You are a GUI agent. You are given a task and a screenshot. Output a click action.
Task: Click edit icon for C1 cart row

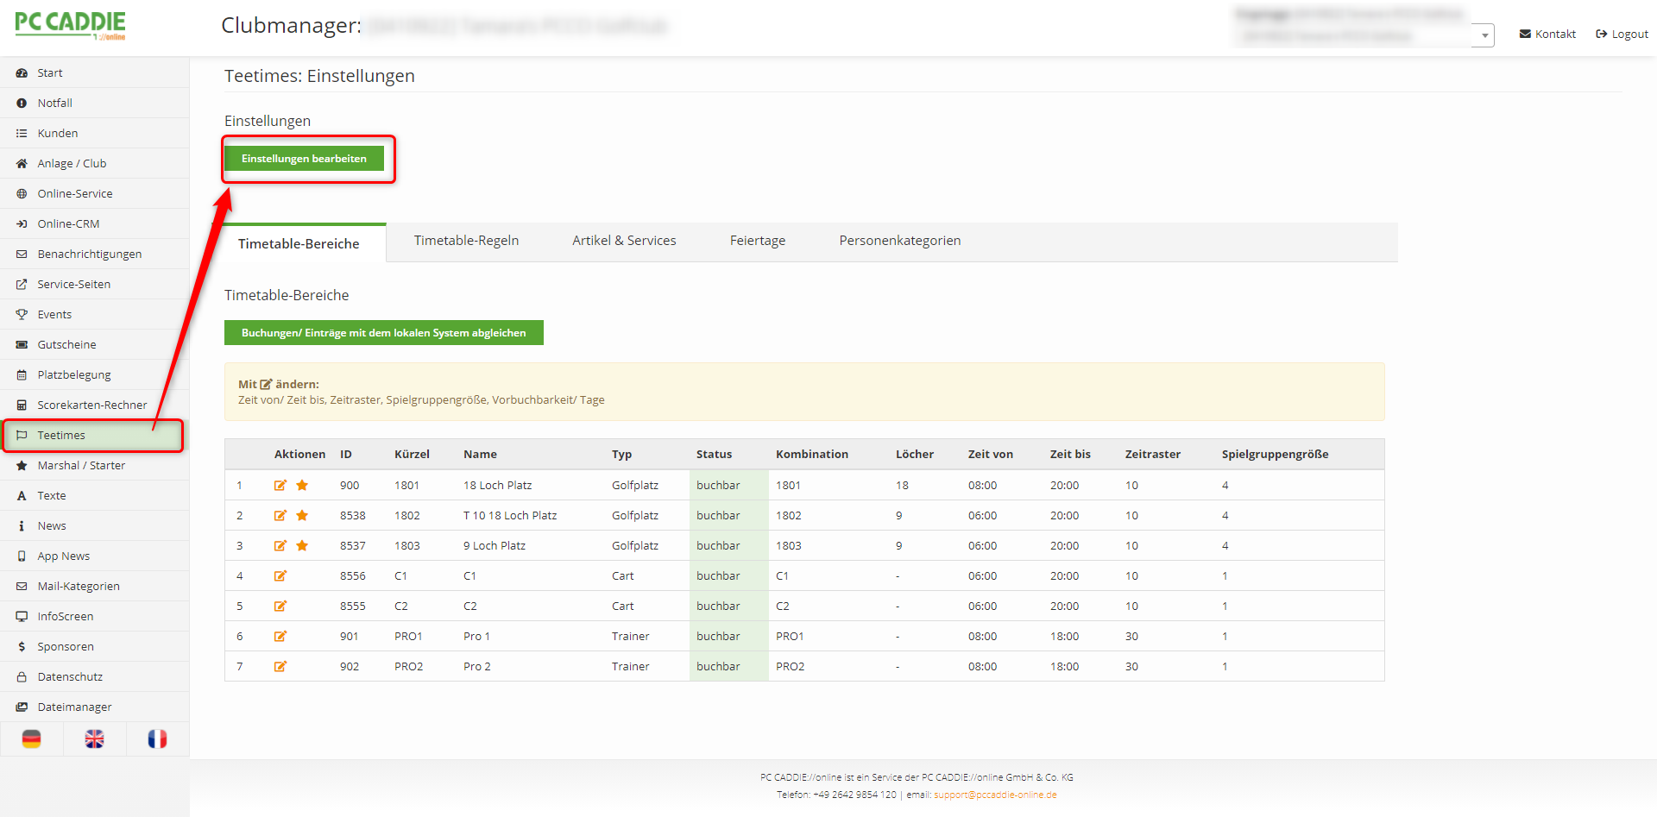pyautogui.click(x=280, y=576)
